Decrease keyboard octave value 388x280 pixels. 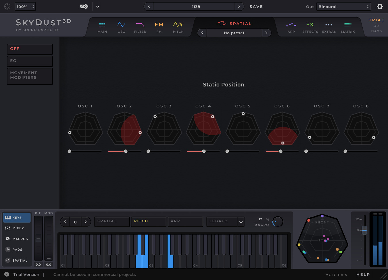[65, 222]
